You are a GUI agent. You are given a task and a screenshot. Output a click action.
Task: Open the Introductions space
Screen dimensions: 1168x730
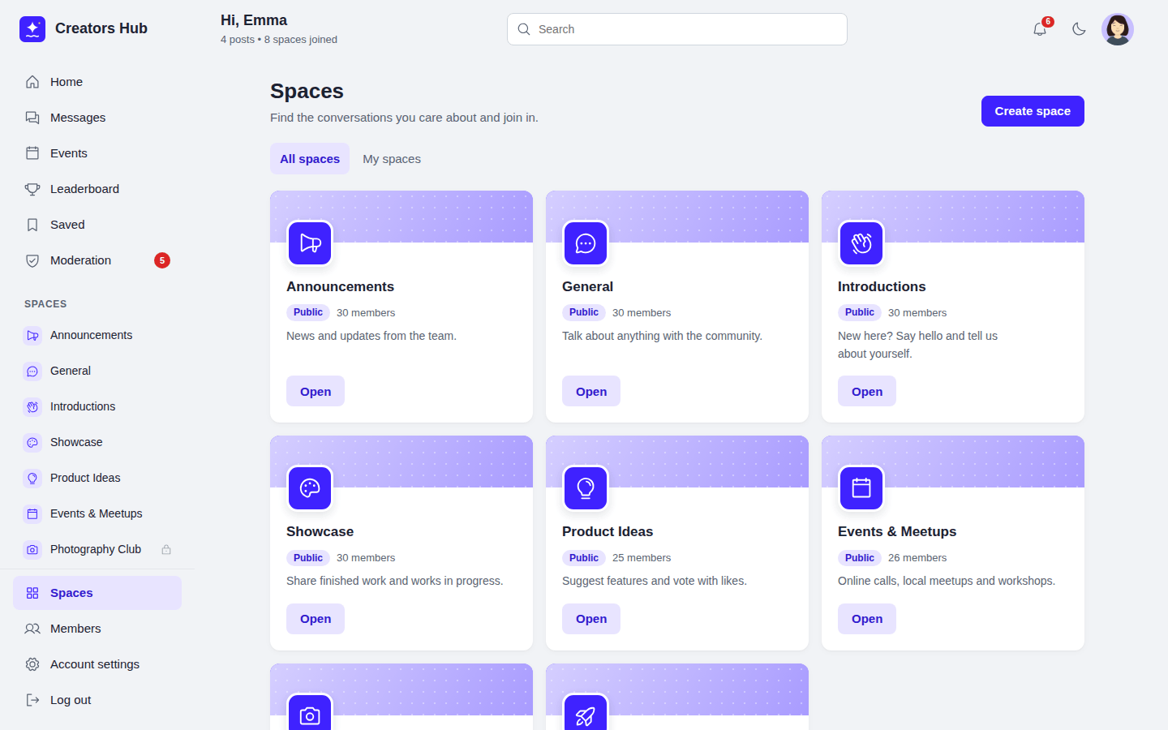tap(867, 391)
